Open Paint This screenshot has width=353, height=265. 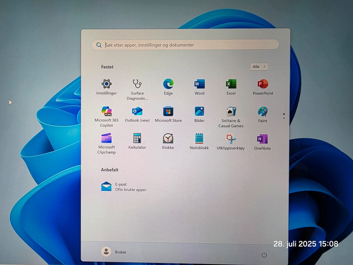click(263, 115)
